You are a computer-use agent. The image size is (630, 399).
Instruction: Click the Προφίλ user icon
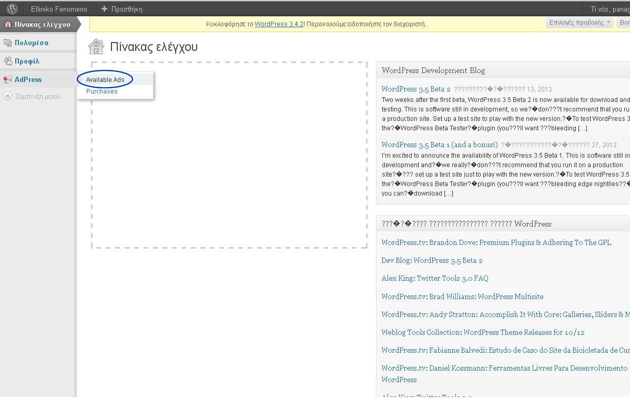point(7,61)
